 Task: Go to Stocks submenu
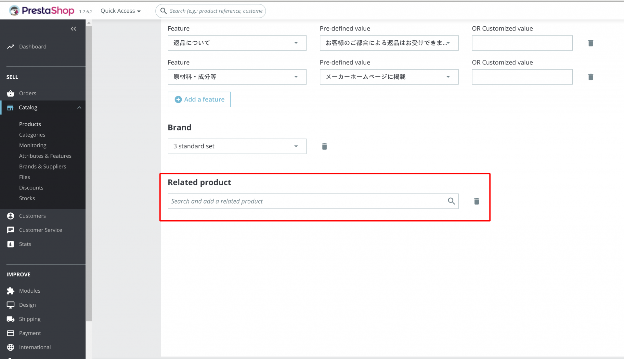tap(27, 198)
